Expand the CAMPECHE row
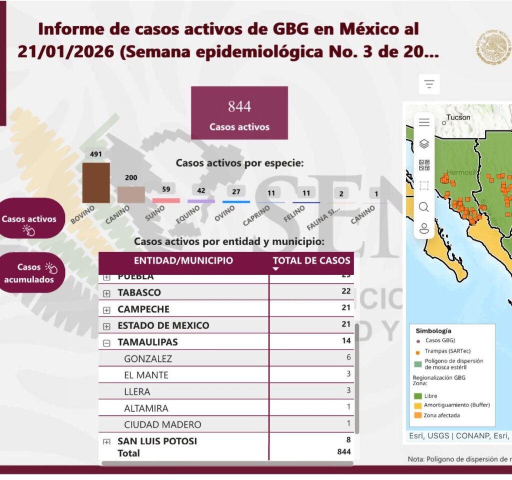The height and width of the screenshot is (480, 512). pos(106,310)
